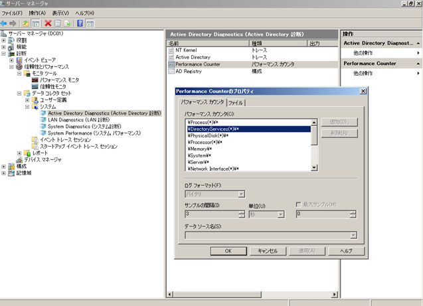Click the red X delete toolbar icon

click(x=48, y=23)
